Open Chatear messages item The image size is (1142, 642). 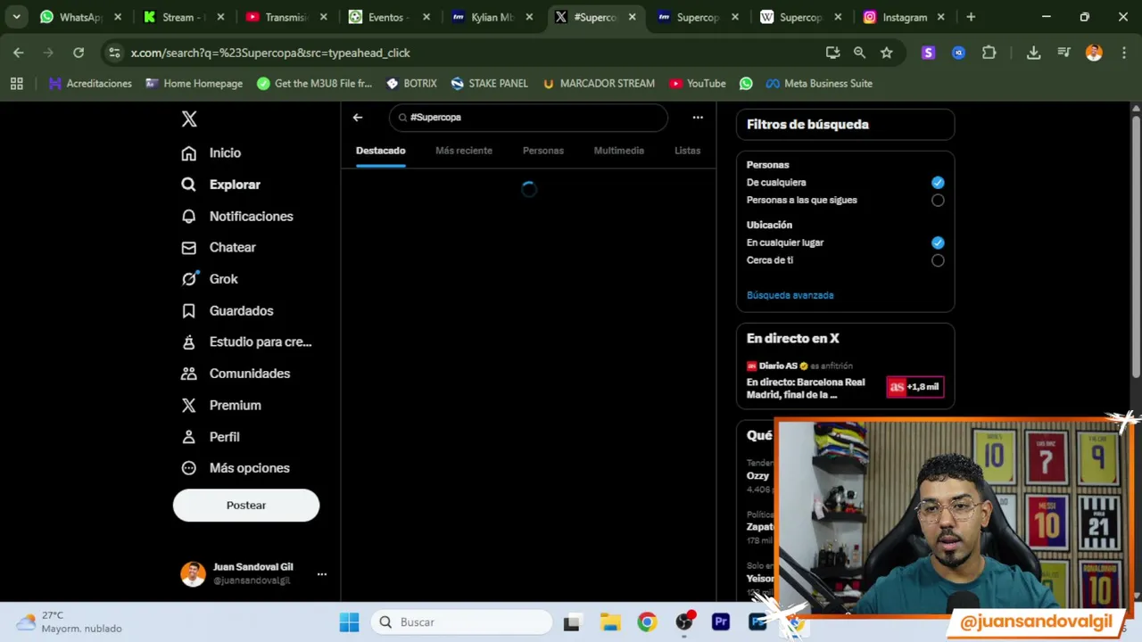point(219,247)
